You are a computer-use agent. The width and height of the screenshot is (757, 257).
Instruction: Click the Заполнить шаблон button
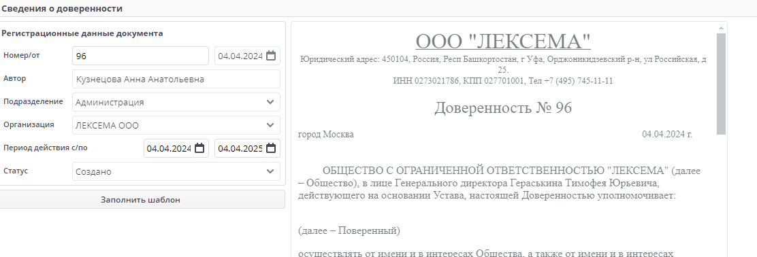tap(140, 200)
